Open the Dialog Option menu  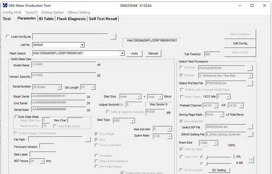53,13
